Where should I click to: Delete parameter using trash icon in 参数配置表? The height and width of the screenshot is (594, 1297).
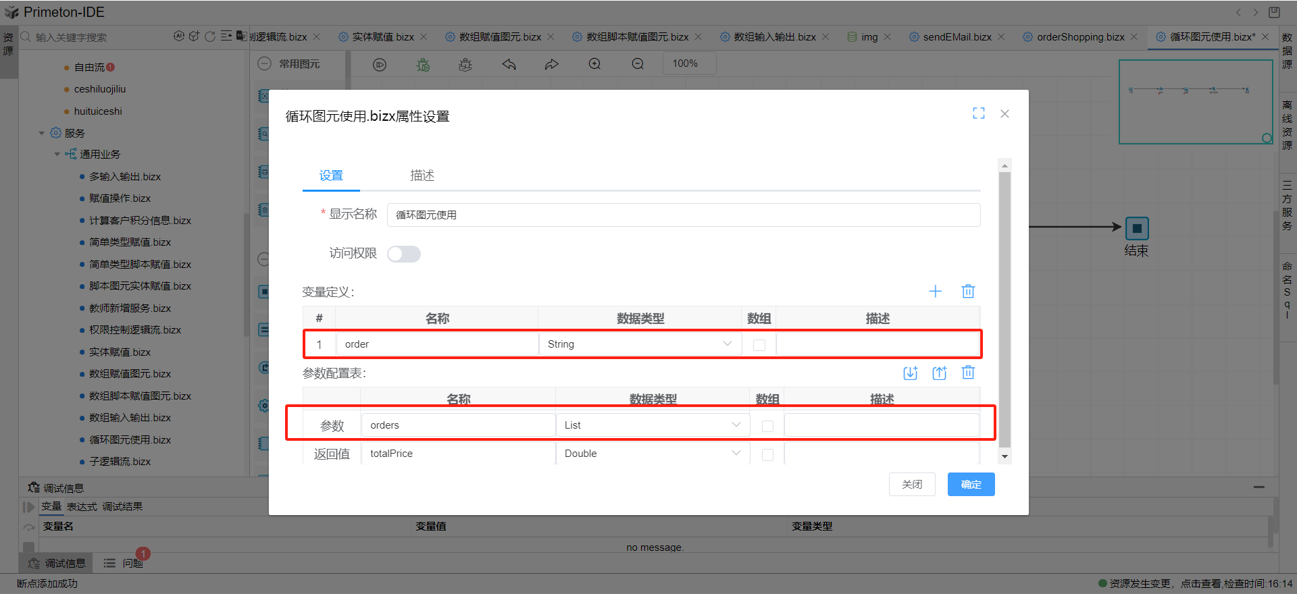pyautogui.click(x=968, y=373)
